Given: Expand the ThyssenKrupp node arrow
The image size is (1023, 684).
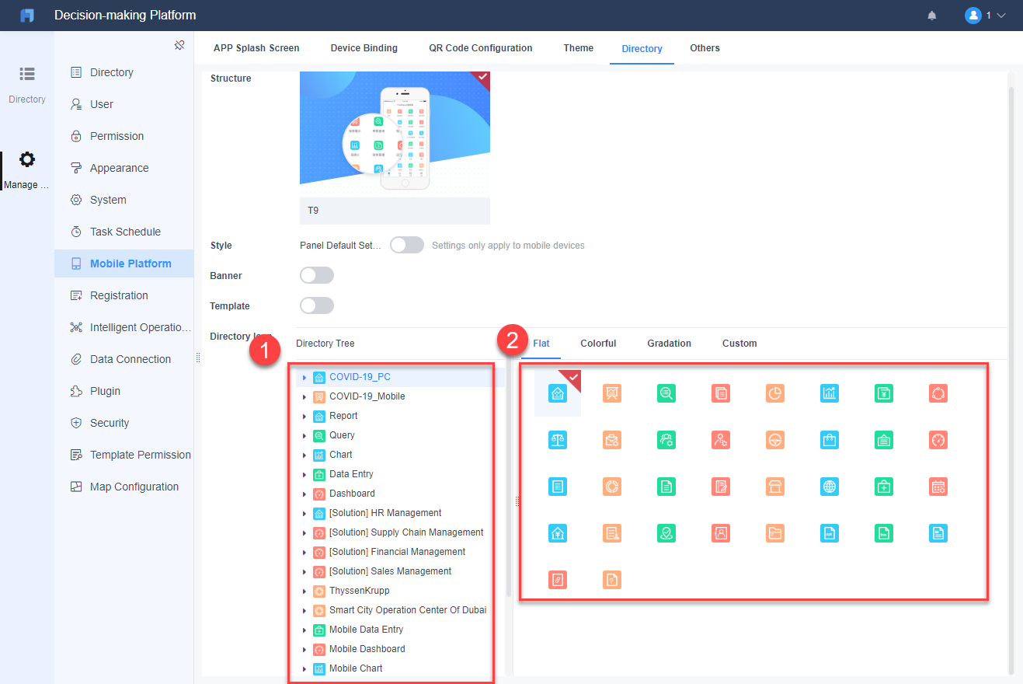Looking at the screenshot, I should [304, 592].
